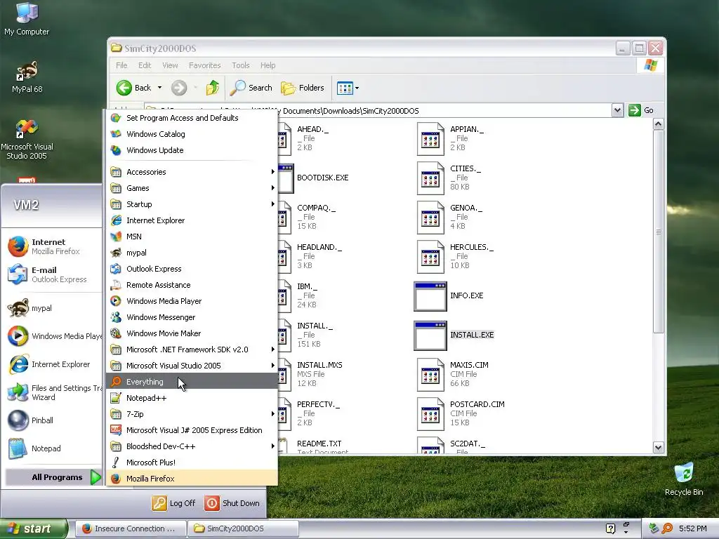Expand Microsoft .NET Framework SDK v2.0 submenu
This screenshot has height=539, width=719.
pos(192,350)
